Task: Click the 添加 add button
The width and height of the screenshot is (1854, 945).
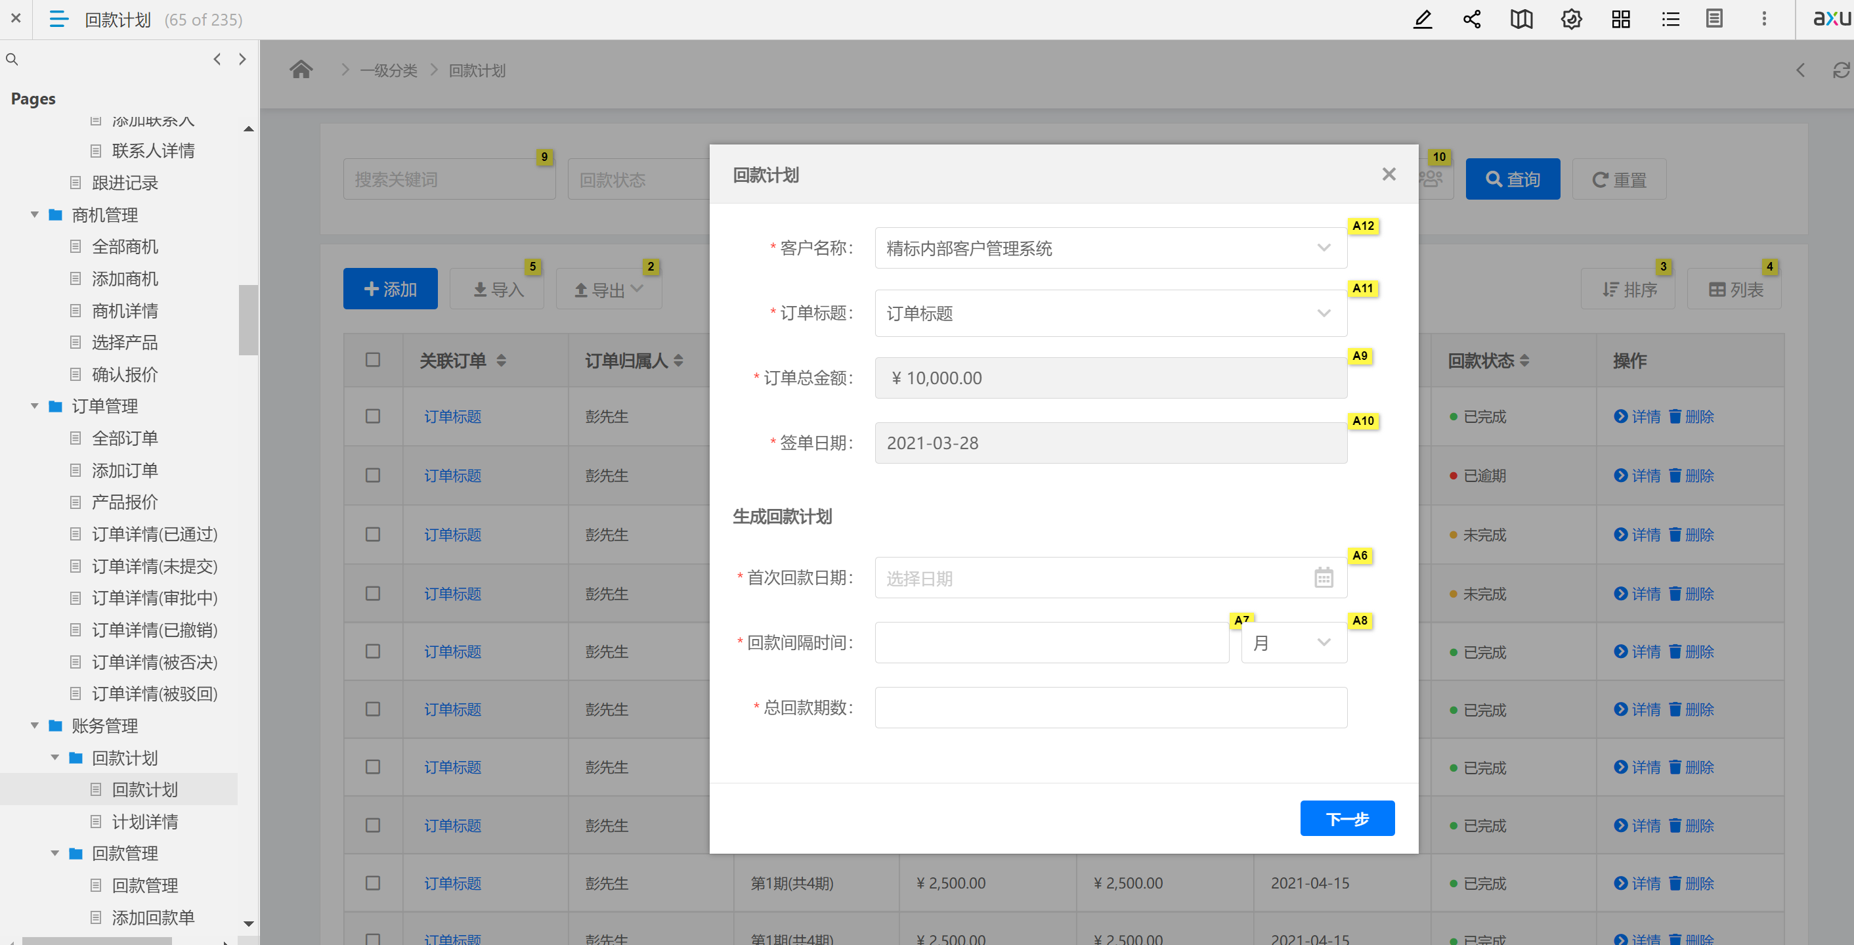Action: coord(390,288)
